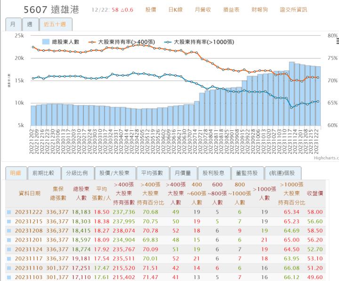Click the 資料日期 column header
The width and height of the screenshot is (339, 281).
point(30,193)
